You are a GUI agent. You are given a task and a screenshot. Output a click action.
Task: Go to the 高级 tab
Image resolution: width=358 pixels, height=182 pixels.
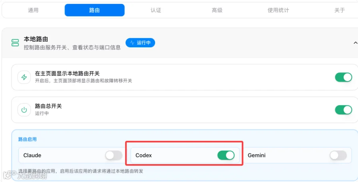pyautogui.click(x=217, y=10)
